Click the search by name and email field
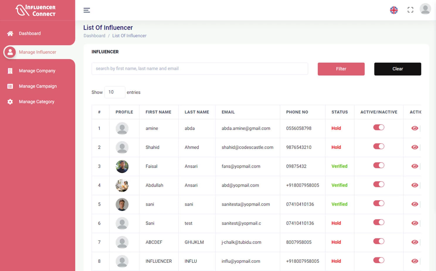 point(200,69)
